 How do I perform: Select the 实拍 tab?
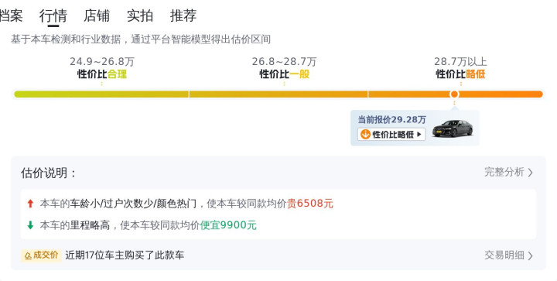(140, 16)
